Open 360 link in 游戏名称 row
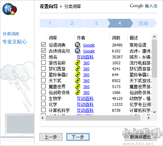The width and height of the screenshot is (163, 146). pos(86,63)
